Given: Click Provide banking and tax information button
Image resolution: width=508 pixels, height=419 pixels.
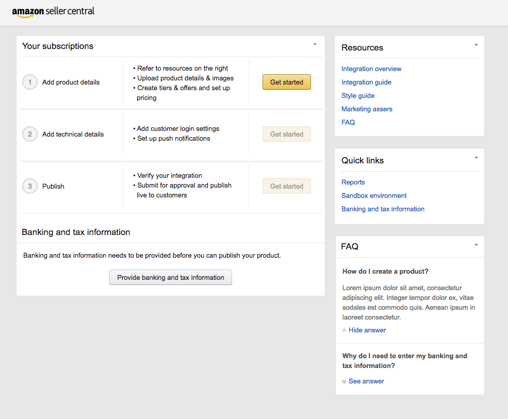Looking at the screenshot, I should click(x=171, y=277).
